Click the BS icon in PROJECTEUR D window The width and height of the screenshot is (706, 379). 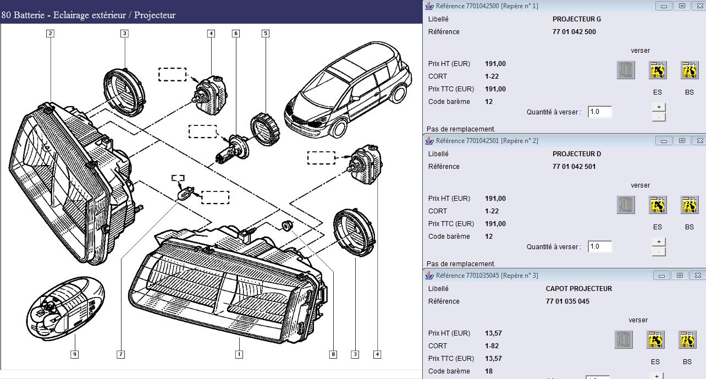pos(690,205)
